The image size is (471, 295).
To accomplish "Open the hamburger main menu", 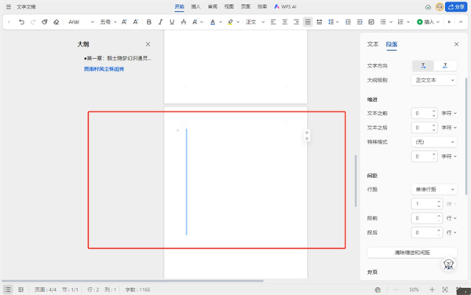I will pyautogui.click(x=9, y=6).
